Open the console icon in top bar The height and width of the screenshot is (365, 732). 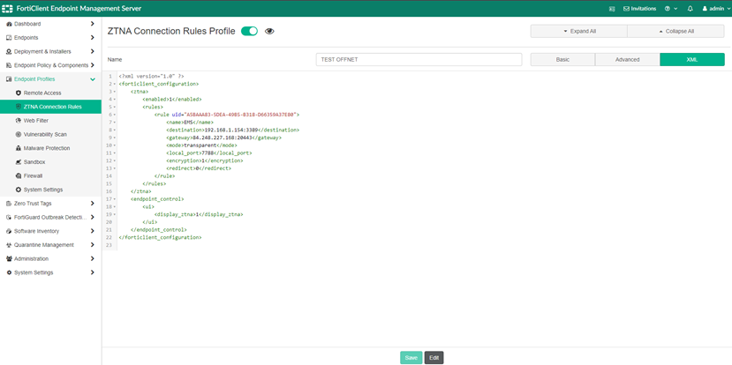pyautogui.click(x=612, y=9)
